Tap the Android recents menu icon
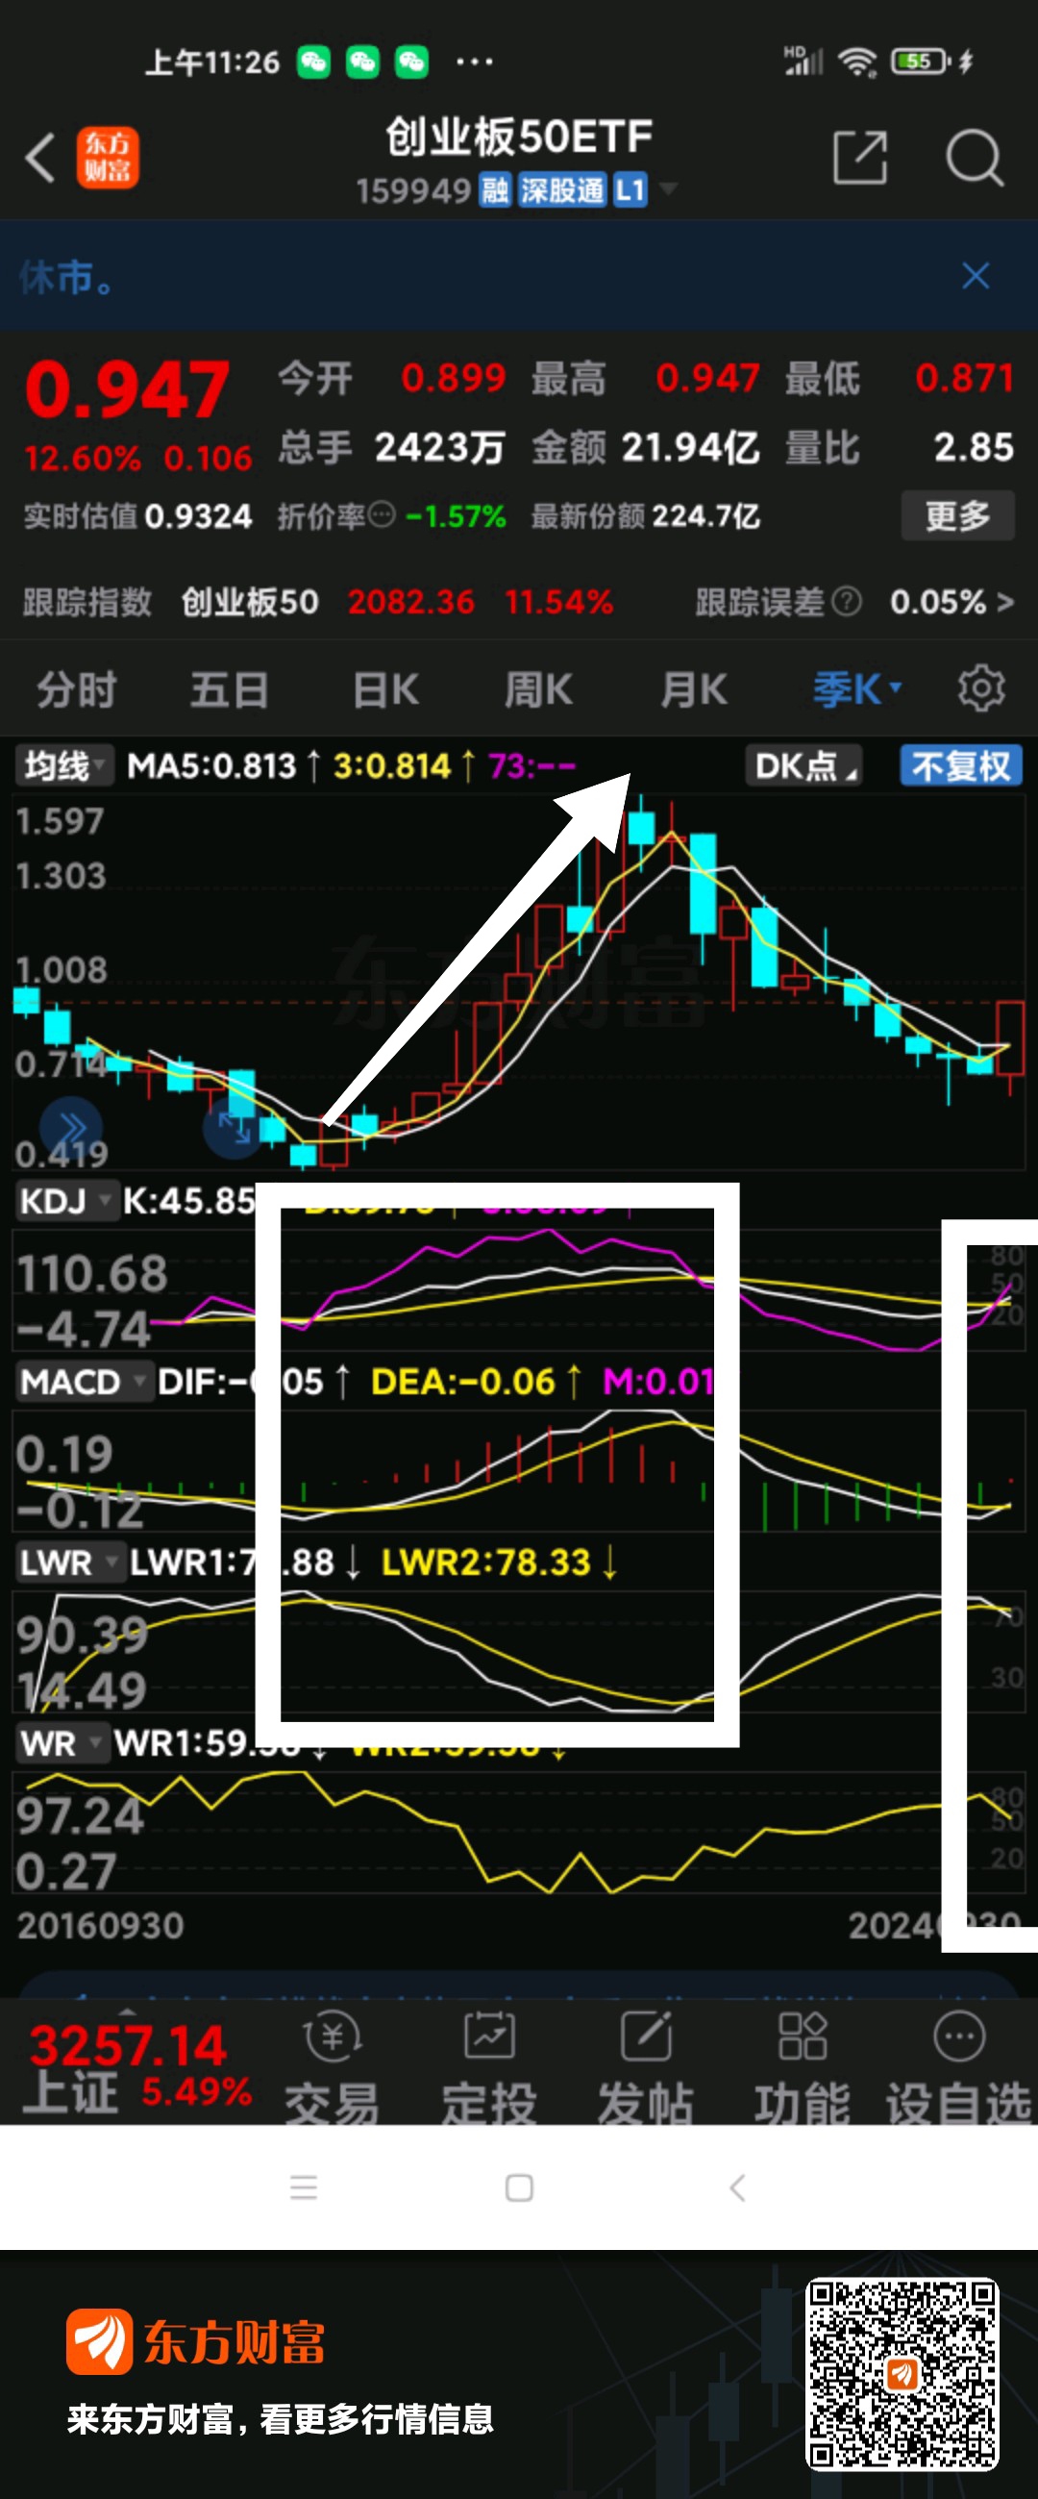Screen dimensions: 1038x2499 [304, 2187]
